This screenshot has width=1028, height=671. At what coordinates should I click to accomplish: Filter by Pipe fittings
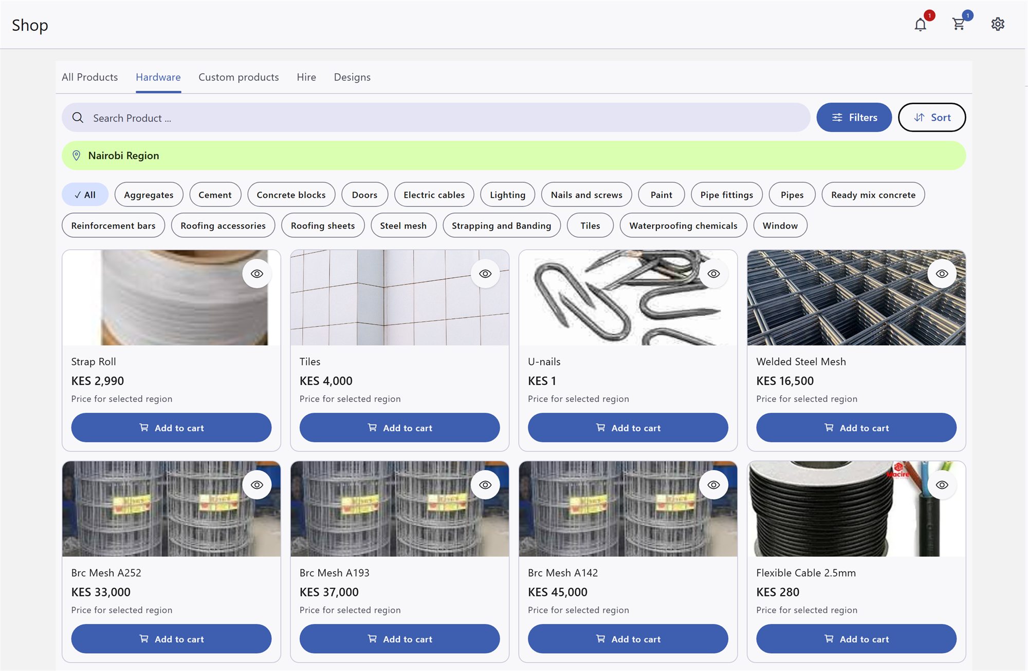point(726,195)
